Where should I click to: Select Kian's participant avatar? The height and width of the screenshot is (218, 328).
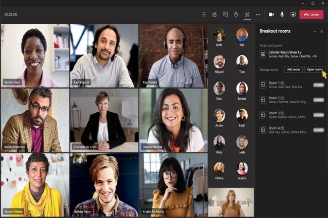pyautogui.click(x=219, y=89)
